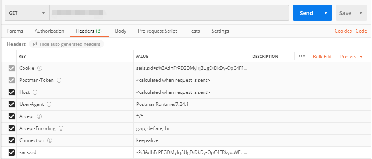
Task: Switch to the Body tab
Action: (121, 31)
